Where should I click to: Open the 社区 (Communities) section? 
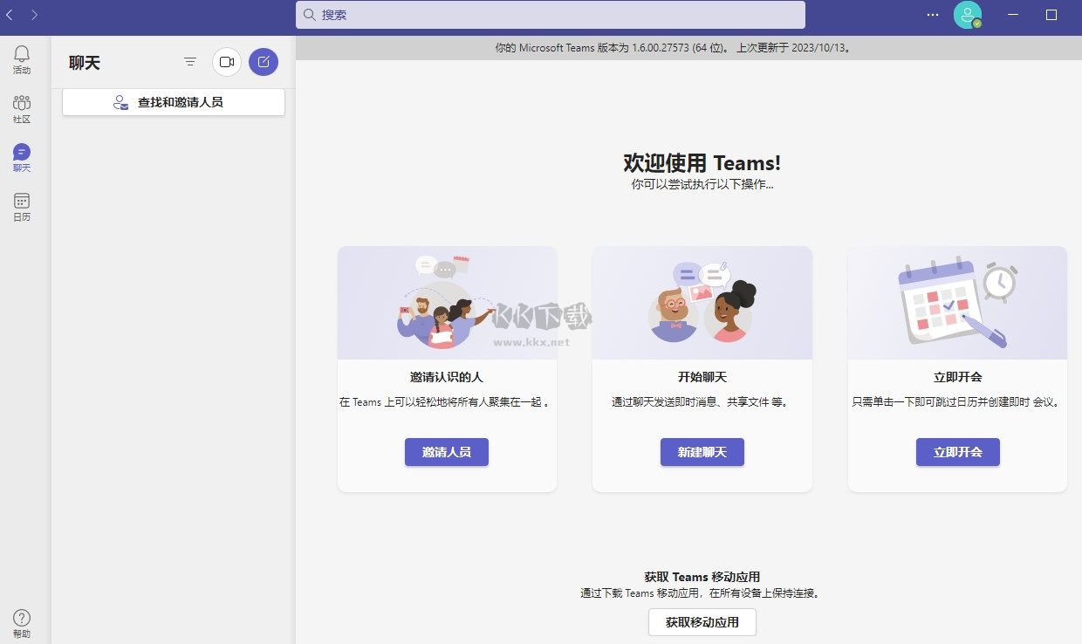coord(21,107)
